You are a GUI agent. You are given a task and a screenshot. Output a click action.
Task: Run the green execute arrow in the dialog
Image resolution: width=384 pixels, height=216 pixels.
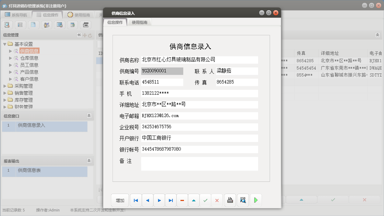[x=256, y=200]
